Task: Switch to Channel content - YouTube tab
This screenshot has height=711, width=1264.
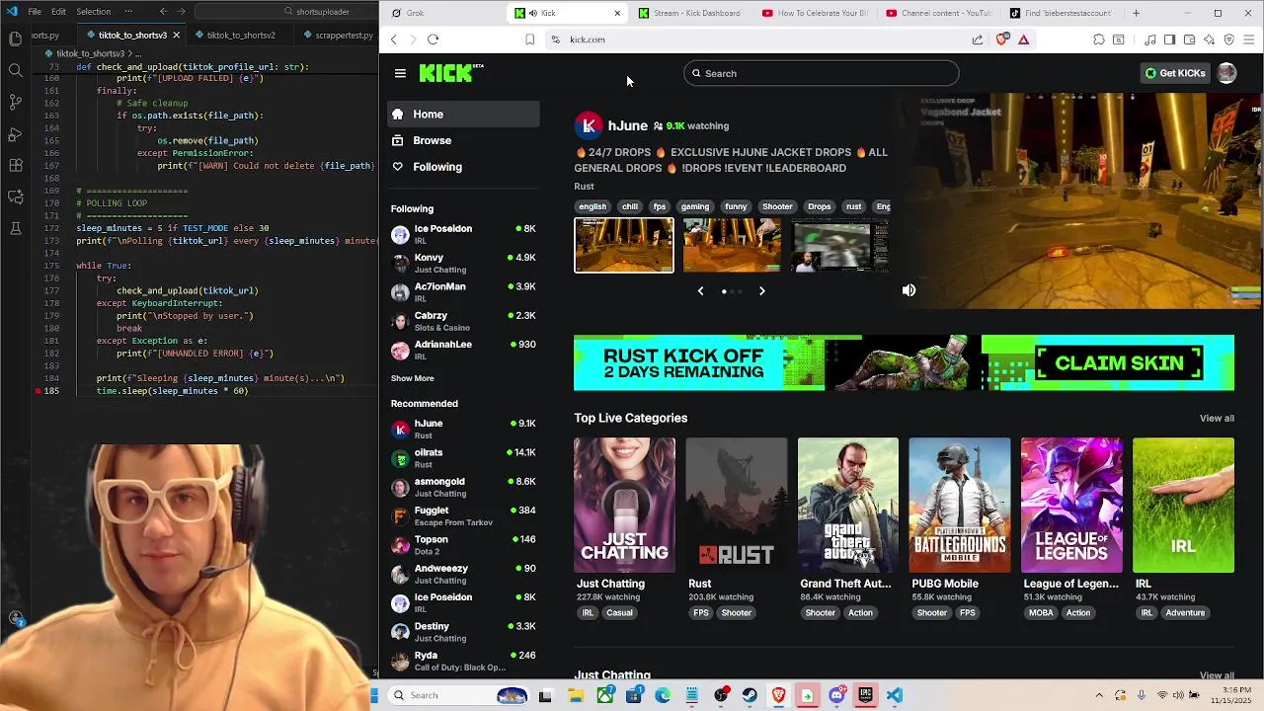Action: coord(939,13)
